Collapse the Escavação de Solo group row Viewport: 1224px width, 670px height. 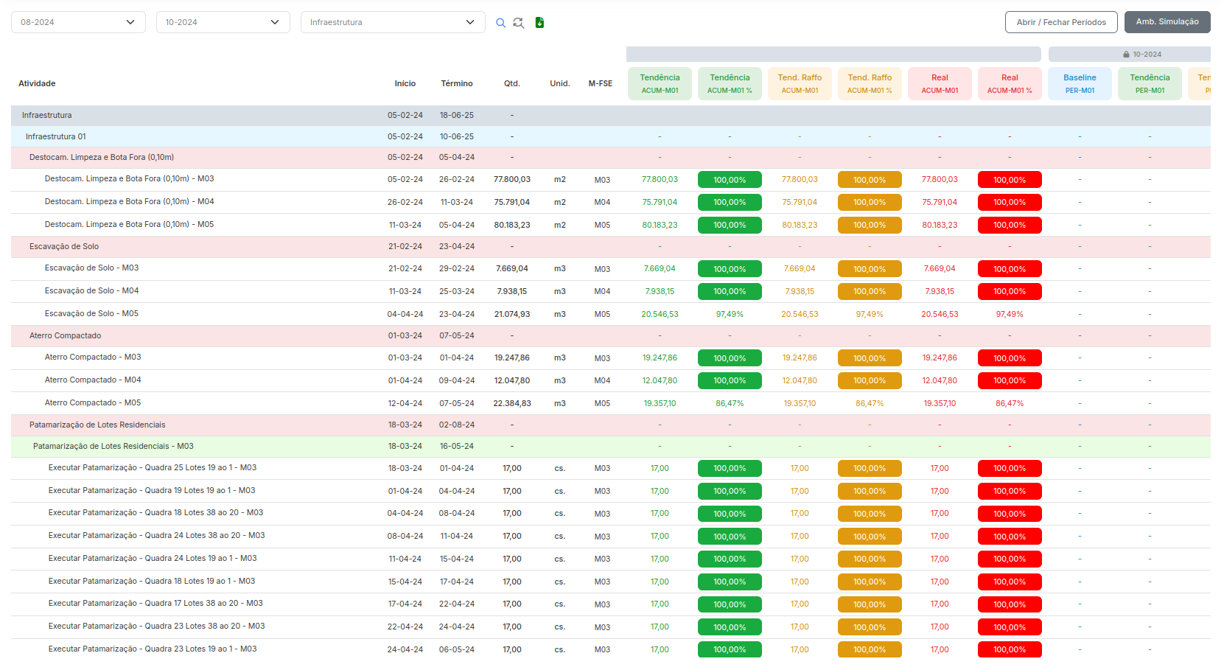pyautogui.click(x=64, y=246)
